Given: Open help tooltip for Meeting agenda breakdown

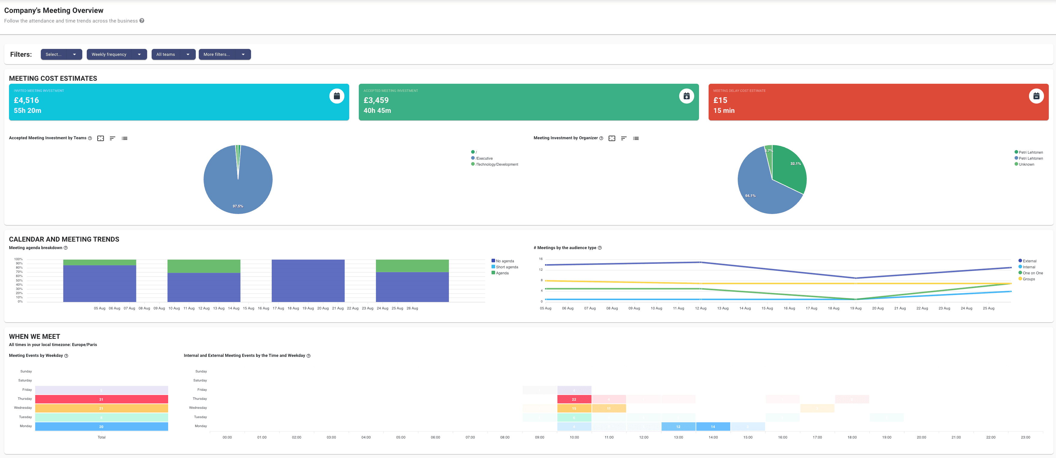Looking at the screenshot, I should tap(65, 248).
